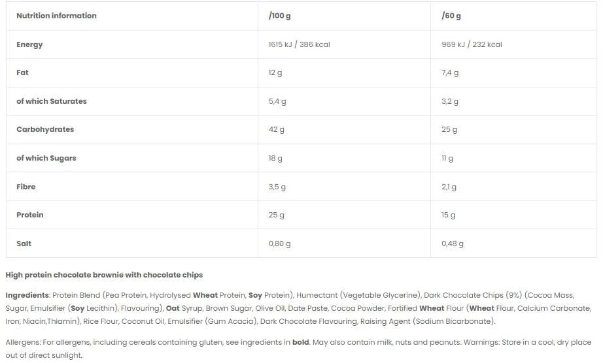The width and height of the screenshot is (603, 363).
Task: Click the 969 kJ / 232 kcal value
Action: point(472,44)
